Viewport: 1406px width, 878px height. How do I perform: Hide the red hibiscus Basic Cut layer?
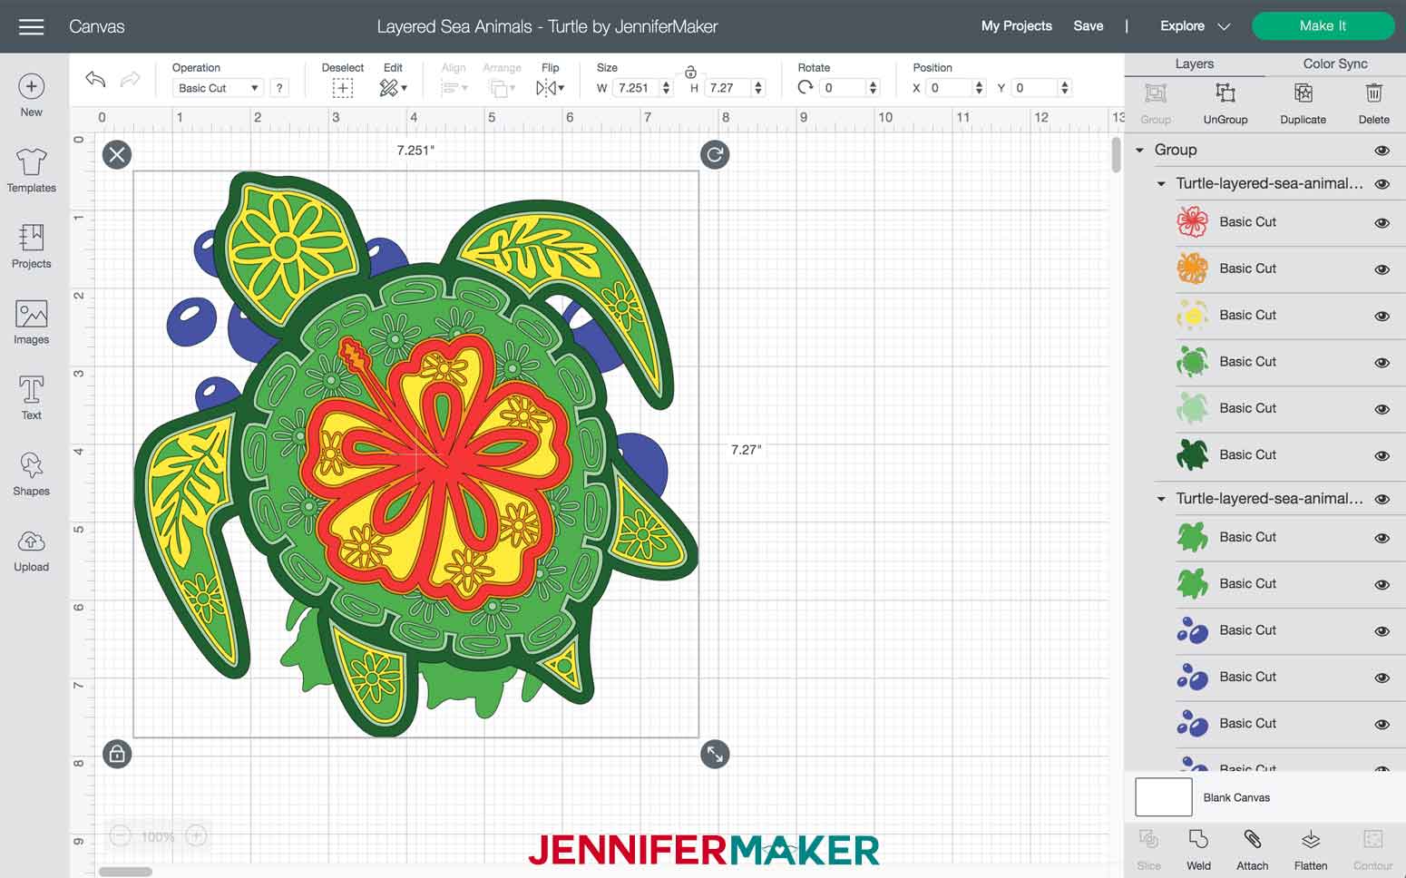pyautogui.click(x=1382, y=223)
